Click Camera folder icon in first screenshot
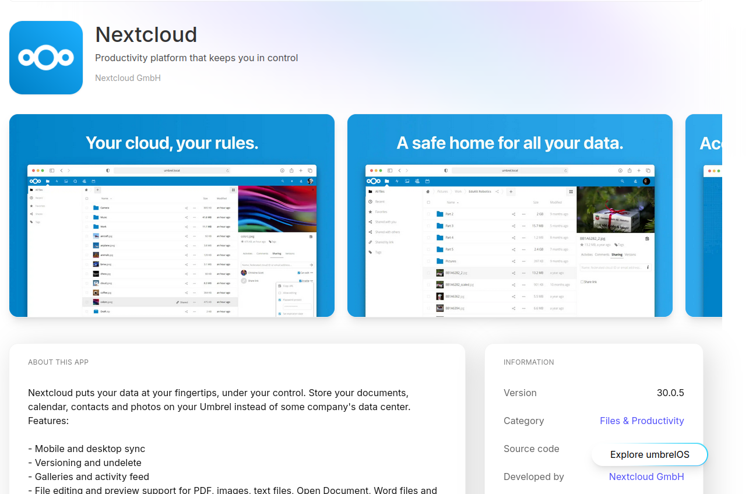This screenshot has height=494, width=749. tap(96, 208)
